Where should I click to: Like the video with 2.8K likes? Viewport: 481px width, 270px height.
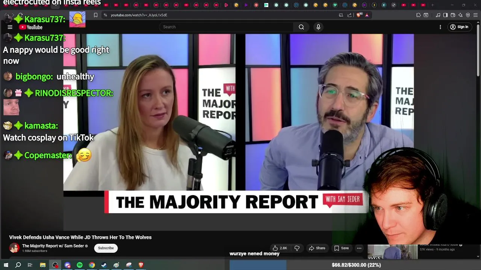click(280, 248)
